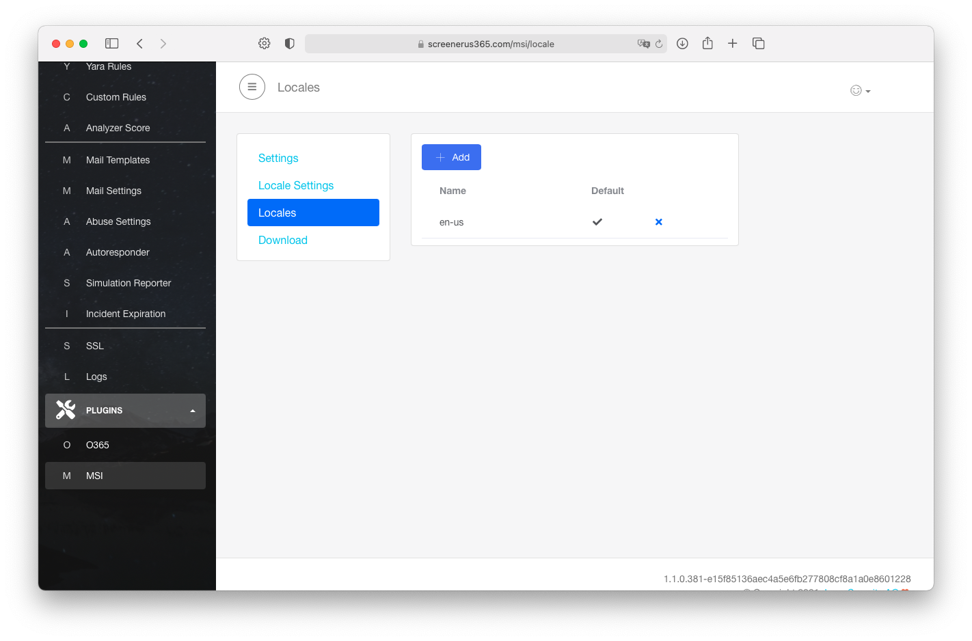
Task: Click the hamburger menu icon beside Locales
Action: click(252, 87)
